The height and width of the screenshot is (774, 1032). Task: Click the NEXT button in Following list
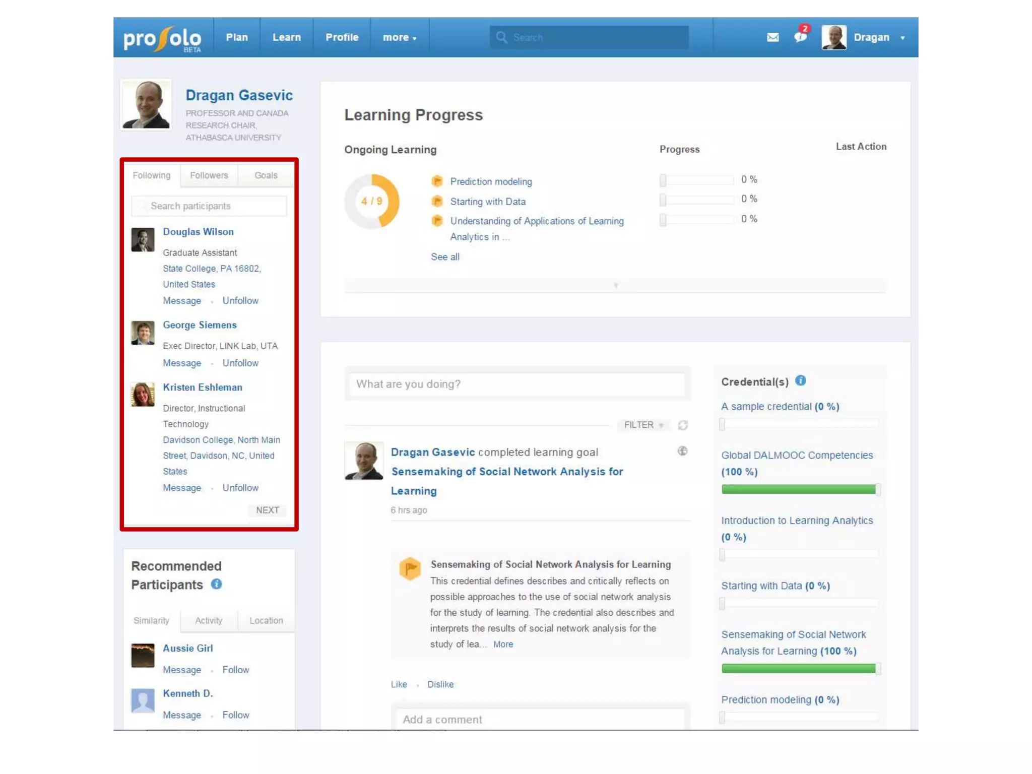coord(267,510)
